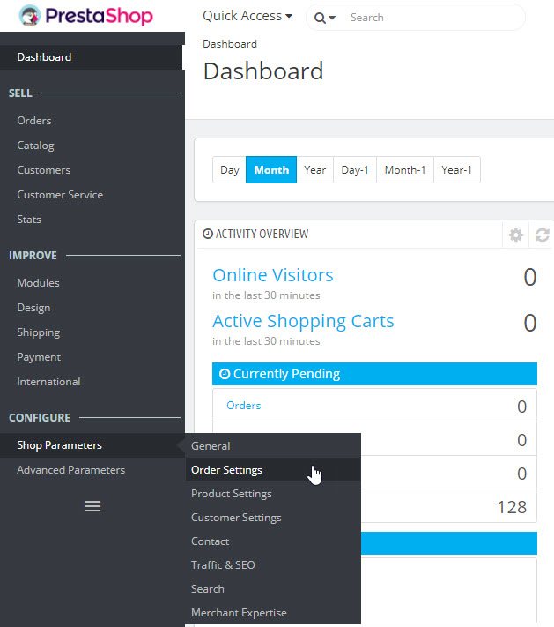Open the Quick Access dropdown

[x=247, y=16]
